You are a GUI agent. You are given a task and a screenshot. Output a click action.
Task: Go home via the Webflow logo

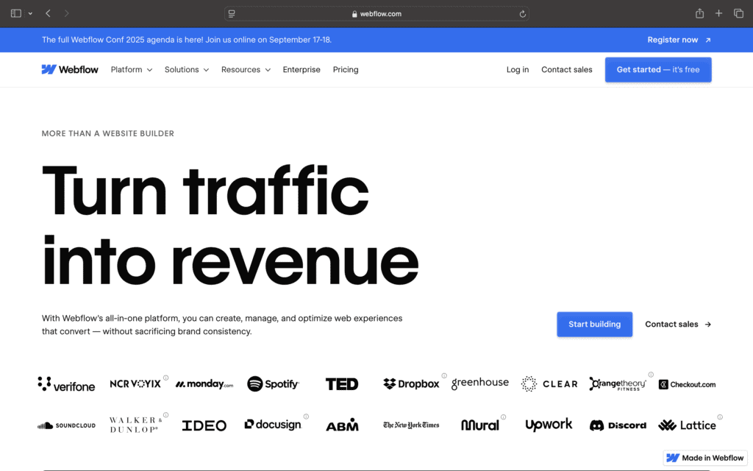[70, 70]
